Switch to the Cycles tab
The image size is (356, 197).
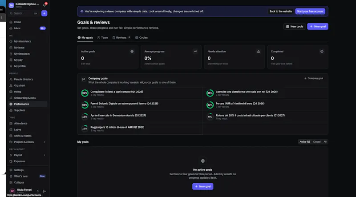click(142, 38)
